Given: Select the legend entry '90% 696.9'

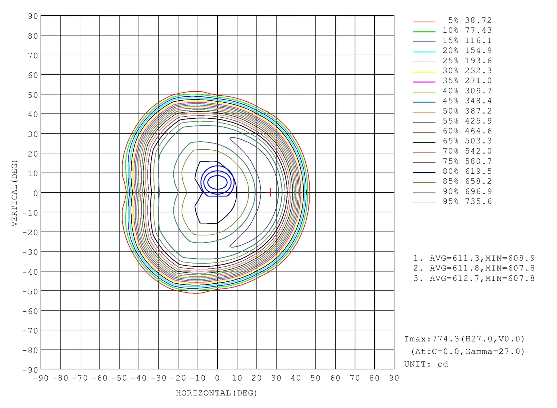Looking at the screenshot, I should pos(452,191).
